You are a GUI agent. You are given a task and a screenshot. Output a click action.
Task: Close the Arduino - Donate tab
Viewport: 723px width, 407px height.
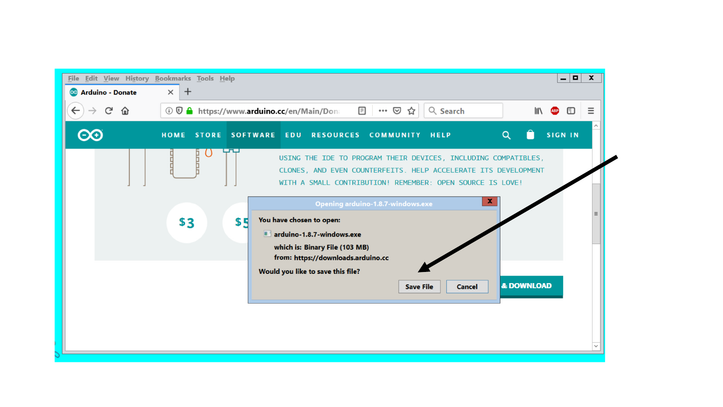tap(171, 92)
